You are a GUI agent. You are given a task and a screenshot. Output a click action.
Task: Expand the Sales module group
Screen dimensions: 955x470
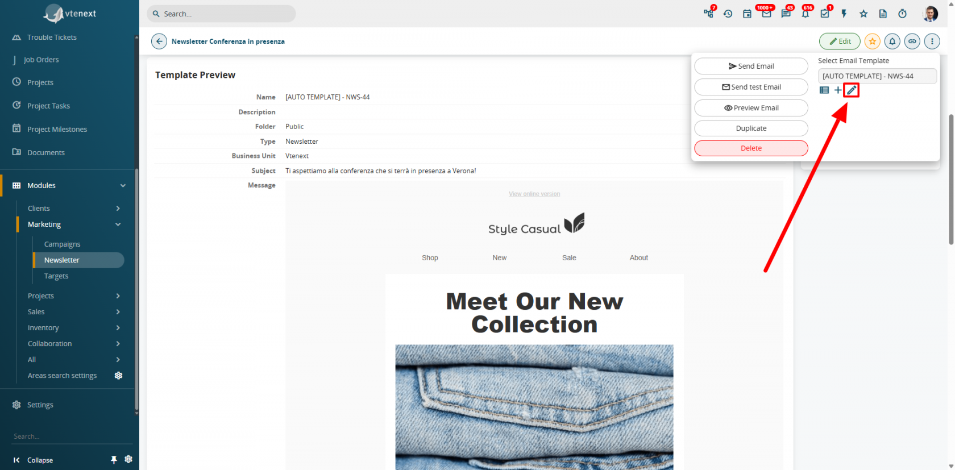click(x=118, y=312)
